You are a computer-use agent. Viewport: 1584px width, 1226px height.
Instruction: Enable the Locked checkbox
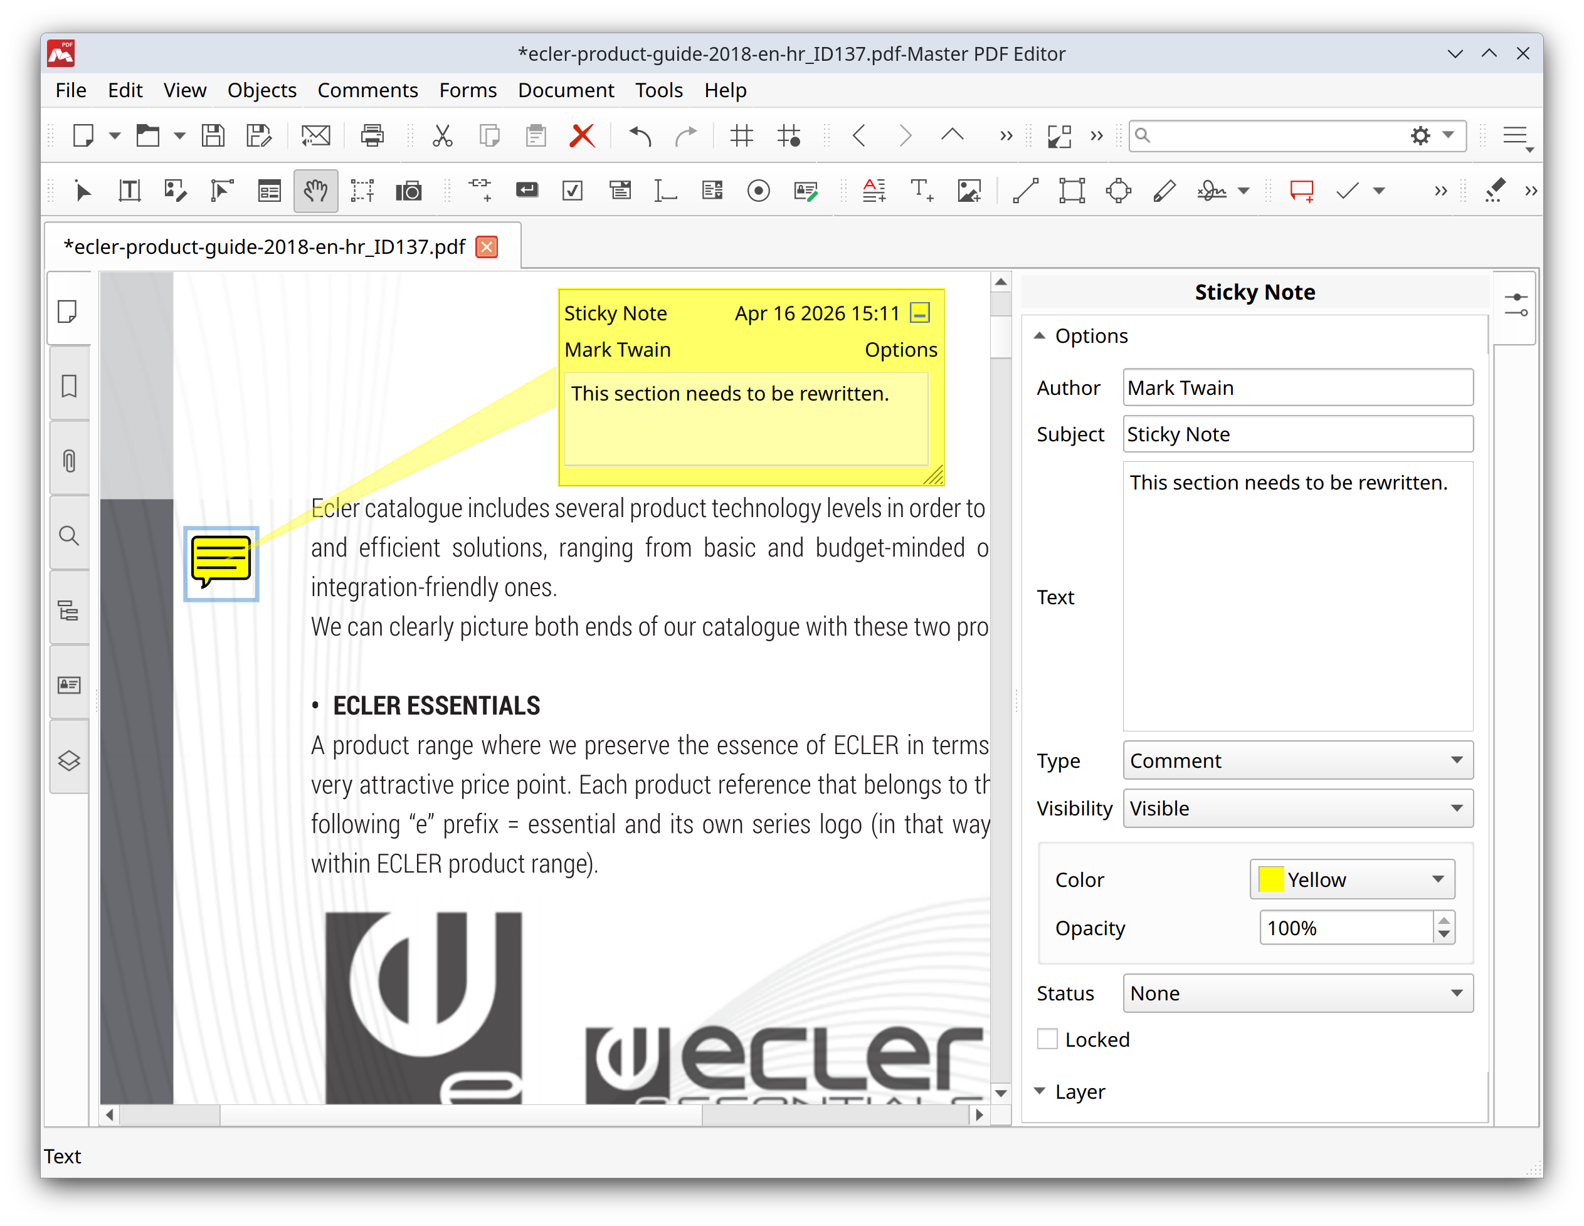click(x=1047, y=1039)
